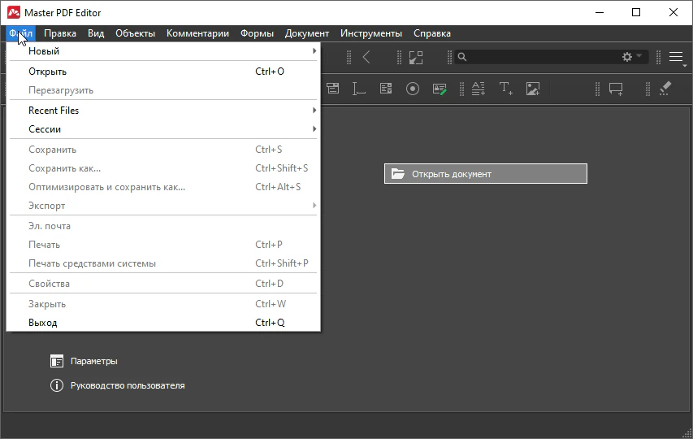Select the eraser tool icon
693x439 pixels.
coord(665,89)
